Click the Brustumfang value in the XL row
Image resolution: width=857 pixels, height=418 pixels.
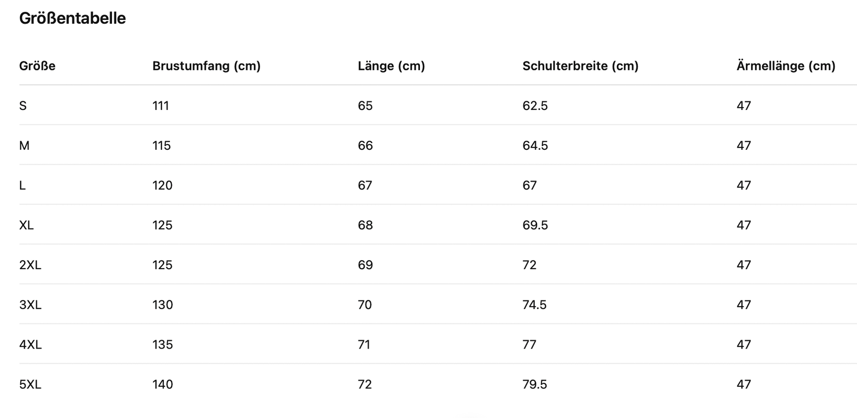coord(162,225)
